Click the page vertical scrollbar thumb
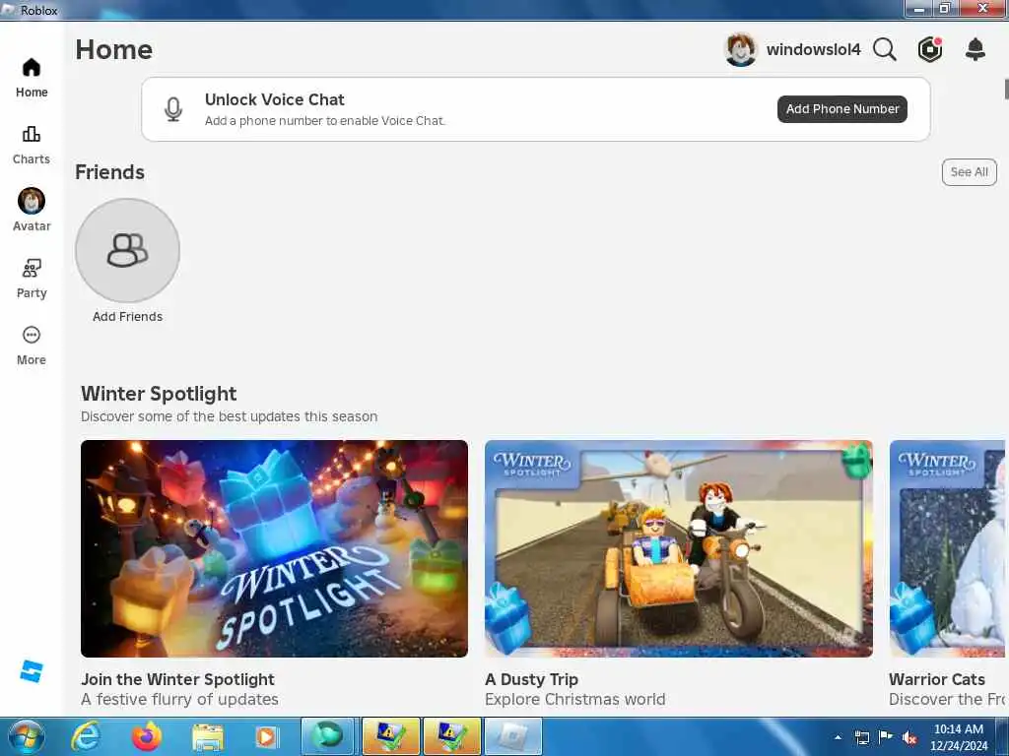Viewport: 1009px width, 756px height. 1006,89
